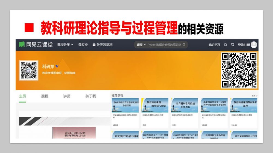The width and height of the screenshot is (273, 153).
Task: Click the 登录/注册 link
Action: click(244, 45)
